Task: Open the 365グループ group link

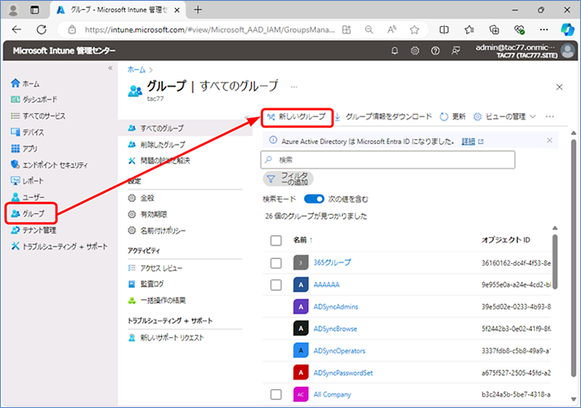Action: [x=332, y=262]
